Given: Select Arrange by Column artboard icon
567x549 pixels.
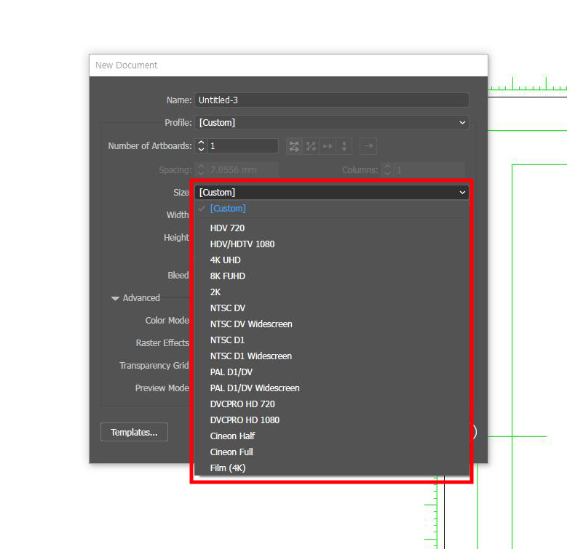Looking at the screenshot, I should coord(344,146).
